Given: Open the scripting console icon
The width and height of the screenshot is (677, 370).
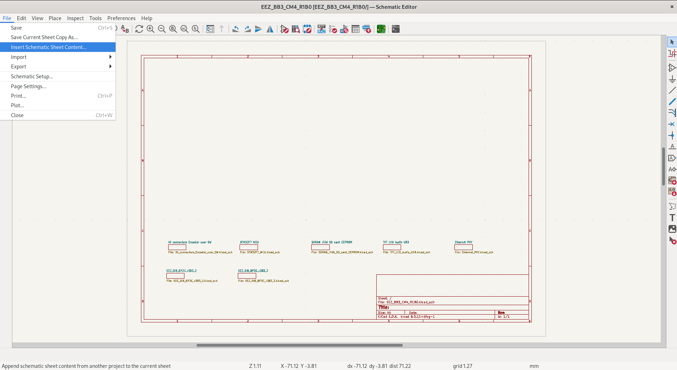Looking at the screenshot, I should 396,29.
